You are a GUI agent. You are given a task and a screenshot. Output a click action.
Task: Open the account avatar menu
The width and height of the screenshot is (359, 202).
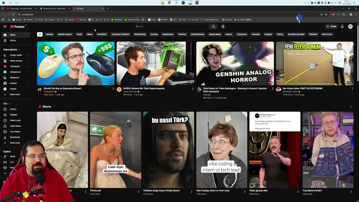(x=350, y=26)
